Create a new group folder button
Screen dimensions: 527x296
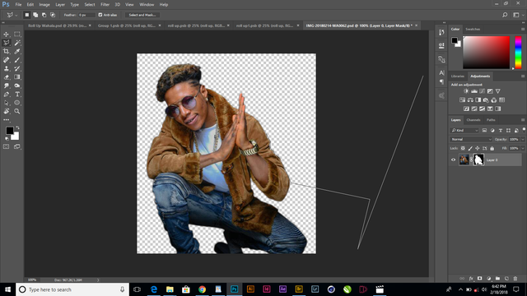497,279
